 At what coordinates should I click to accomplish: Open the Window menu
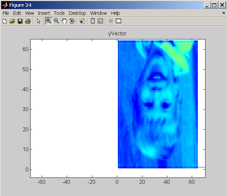pyautogui.click(x=98, y=13)
